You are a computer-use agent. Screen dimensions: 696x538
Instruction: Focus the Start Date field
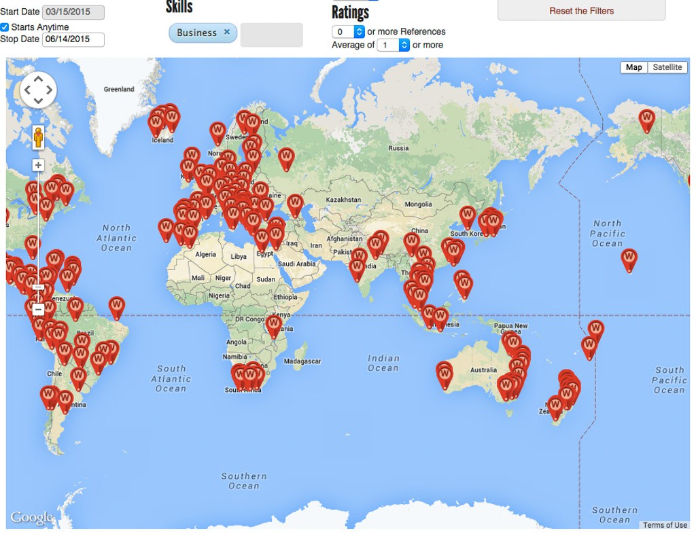[73, 12]
